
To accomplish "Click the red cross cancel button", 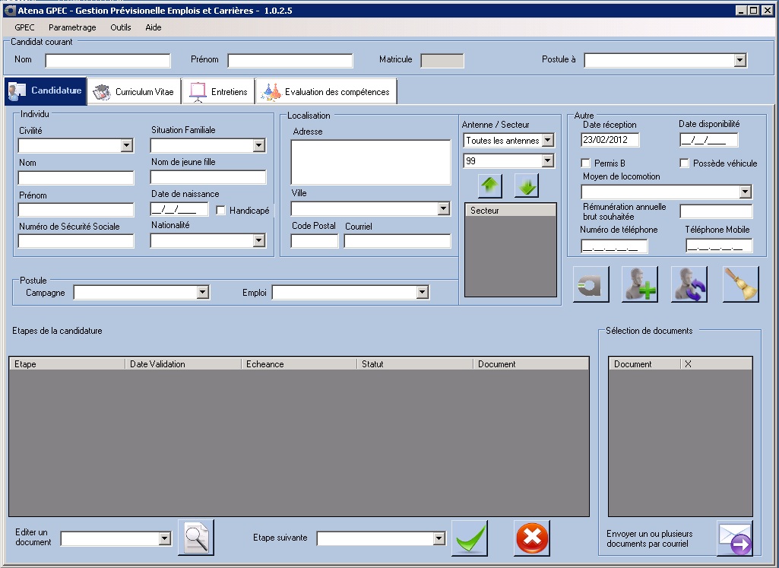I will [x=531, y=538].
